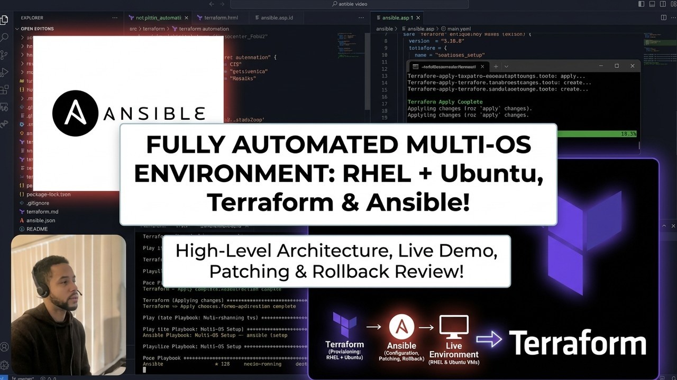Image resolution: width=677 pixels, height=380 pixels.
Task: Click the 'Terrafora Apply Cooplete' terminal line
Action: click(x=445, y=102)
